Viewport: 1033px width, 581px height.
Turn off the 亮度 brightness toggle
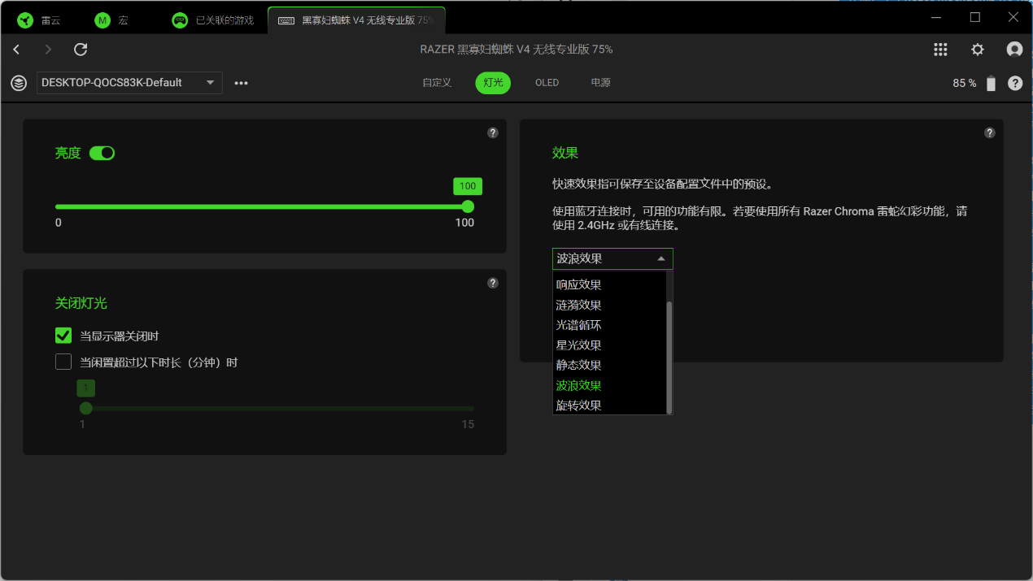[102, 153]
